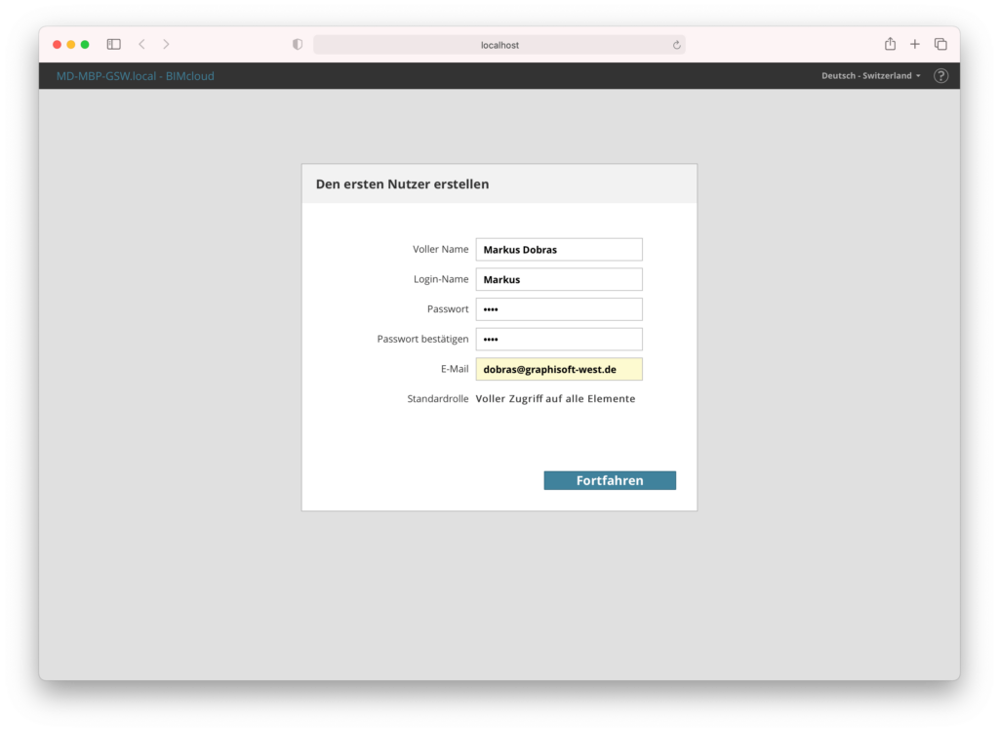Open the tab overview icon
The image size is (999, 732).
(939, 44)
